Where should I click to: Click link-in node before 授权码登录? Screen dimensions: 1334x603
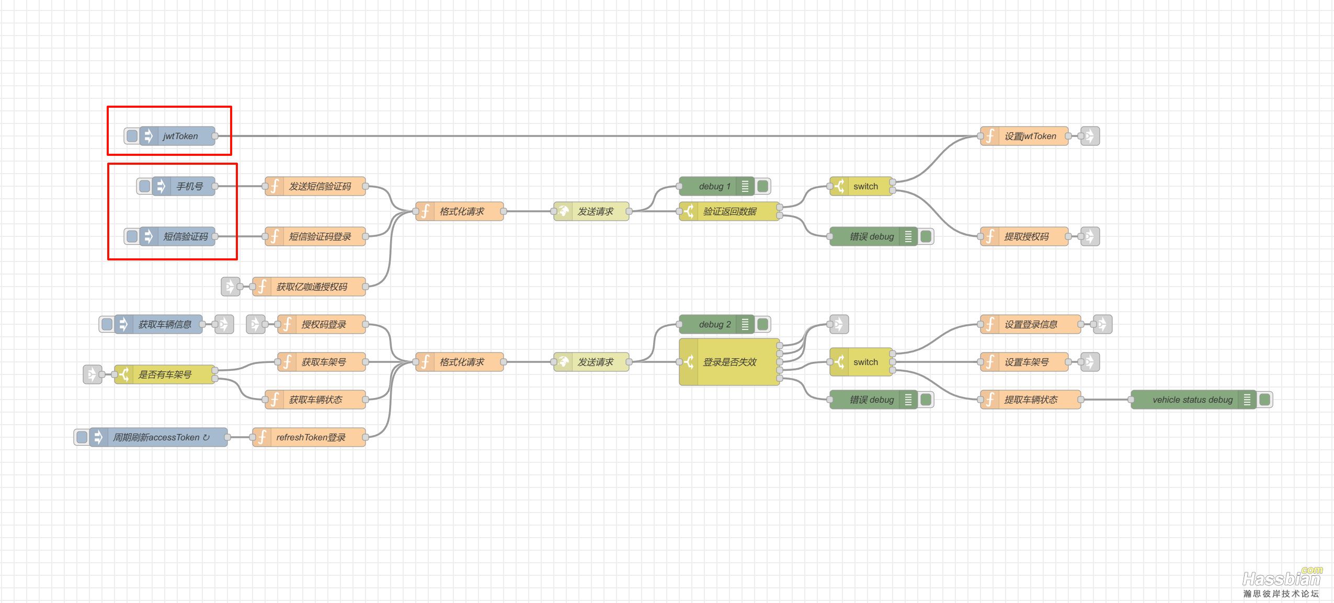click(x=256, y=324)
